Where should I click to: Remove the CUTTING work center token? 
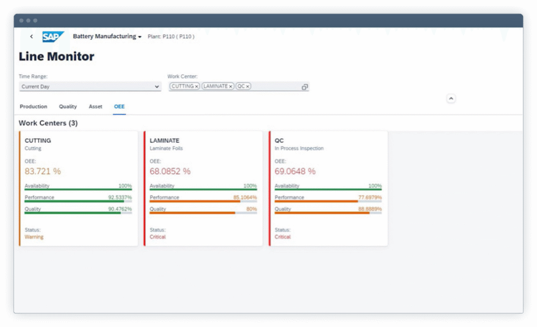click(197, 87)
